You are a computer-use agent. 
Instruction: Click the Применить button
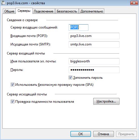click(x=126, y=134)
